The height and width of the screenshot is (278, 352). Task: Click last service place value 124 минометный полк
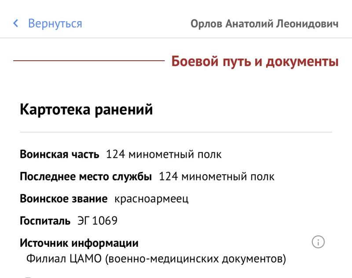(216, 176)
